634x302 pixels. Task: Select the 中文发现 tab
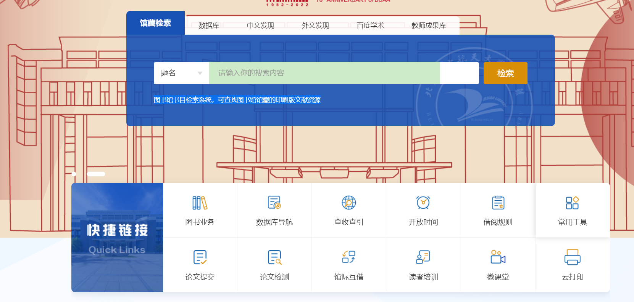pos(260,26)
